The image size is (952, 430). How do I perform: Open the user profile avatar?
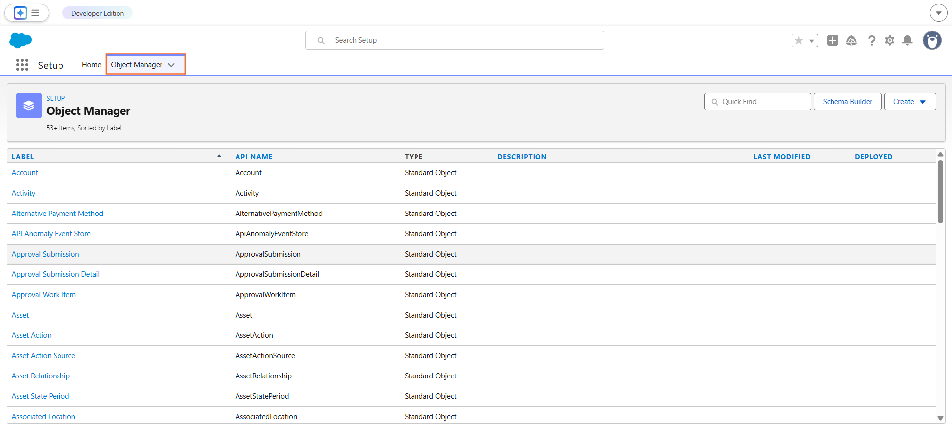coord(932,40)
